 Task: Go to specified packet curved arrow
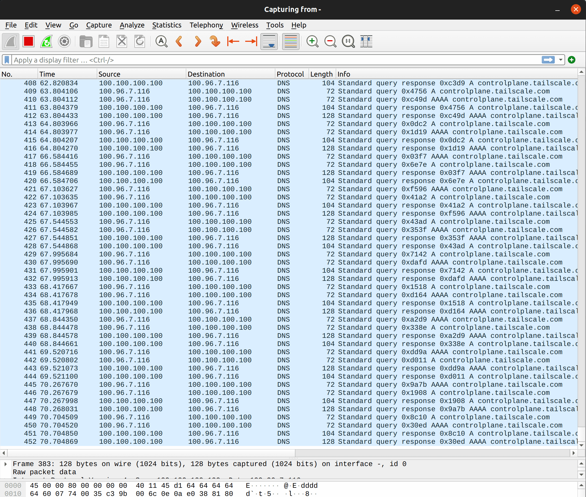click(x=215, y=41)
